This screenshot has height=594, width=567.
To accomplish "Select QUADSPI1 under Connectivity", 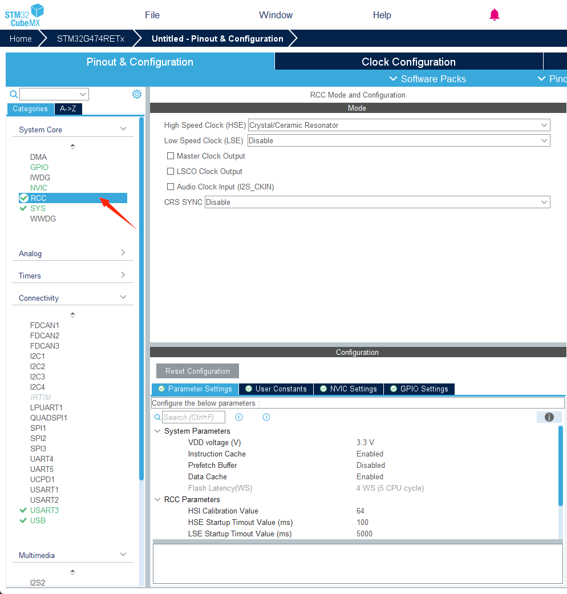I will click(48, 418).
